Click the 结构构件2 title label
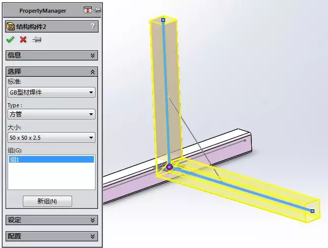The image size is (328, 248). coord(31,26)
